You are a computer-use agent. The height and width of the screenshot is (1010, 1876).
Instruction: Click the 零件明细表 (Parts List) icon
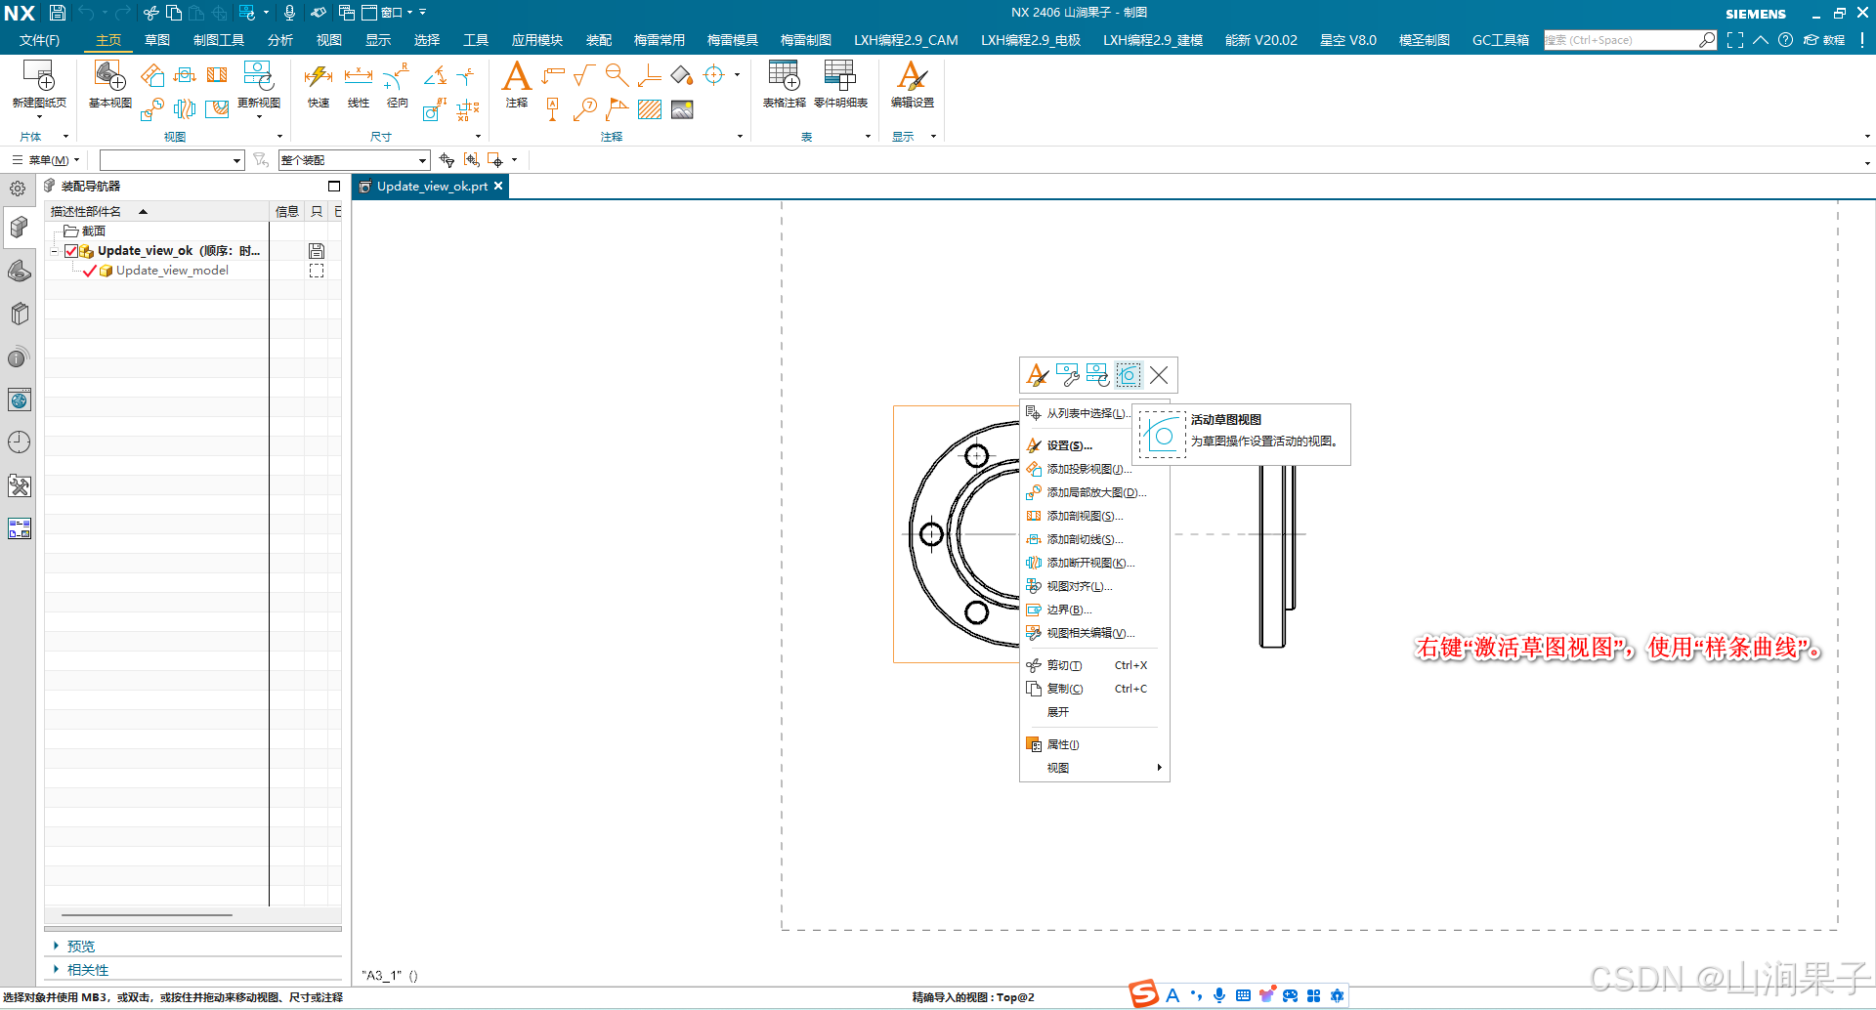840,76
